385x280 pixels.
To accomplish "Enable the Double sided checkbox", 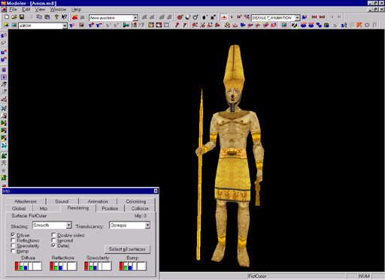I will point(53,235).
